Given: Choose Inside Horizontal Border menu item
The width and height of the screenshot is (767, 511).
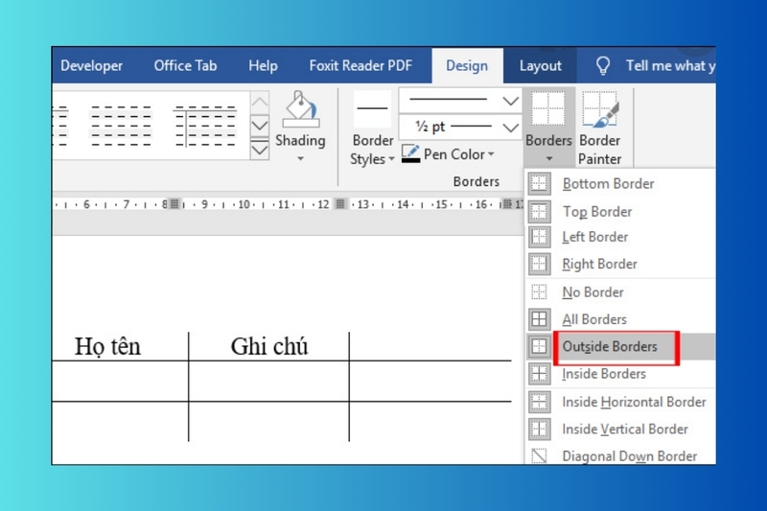Looking at the screenshot, I should point(620,402).
